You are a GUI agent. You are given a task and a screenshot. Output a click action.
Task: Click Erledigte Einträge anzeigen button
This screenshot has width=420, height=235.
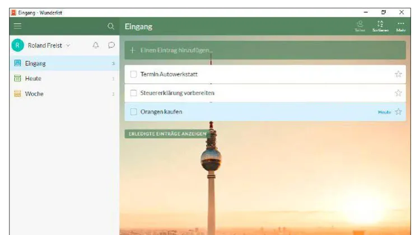167,134
